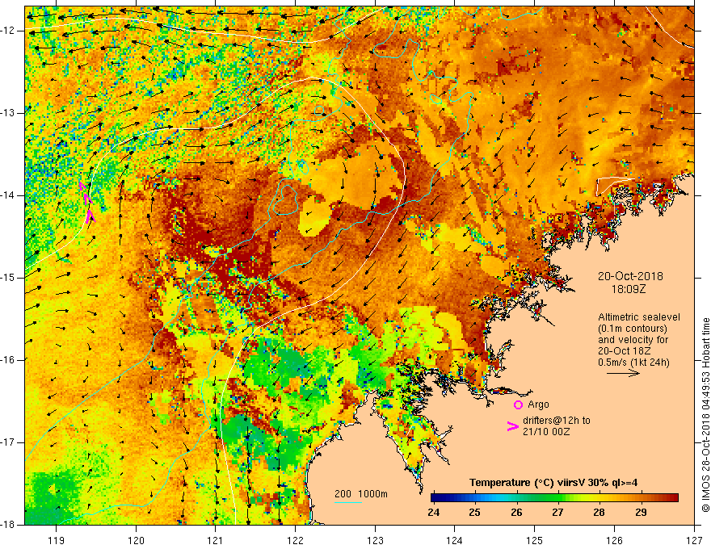Image resolution: width=711 pixels, height=549 pixels.
Task: Click the '200 1000m' depth contour label
Action: (361, 494)
